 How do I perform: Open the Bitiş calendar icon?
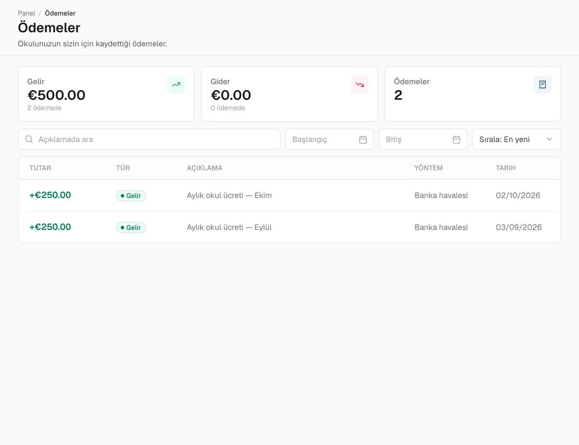coord(457,139)
